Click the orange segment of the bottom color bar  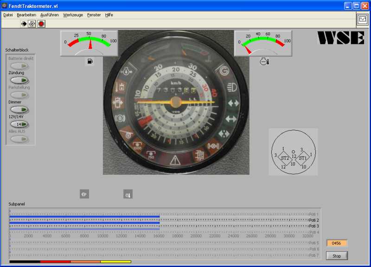pos(86,261)
